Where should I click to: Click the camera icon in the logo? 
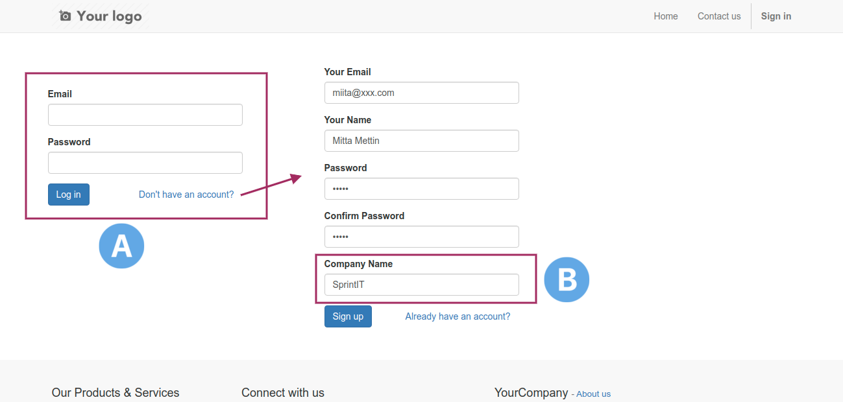coord(65,16)
